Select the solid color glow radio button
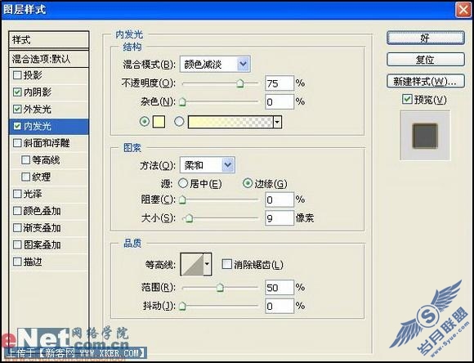The height and width of the screenshot is (363, 474). pyautogui.click(x=145, y=122)
